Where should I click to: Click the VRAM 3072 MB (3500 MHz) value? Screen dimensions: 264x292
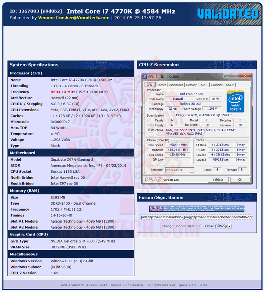click(x=68, y=247)
